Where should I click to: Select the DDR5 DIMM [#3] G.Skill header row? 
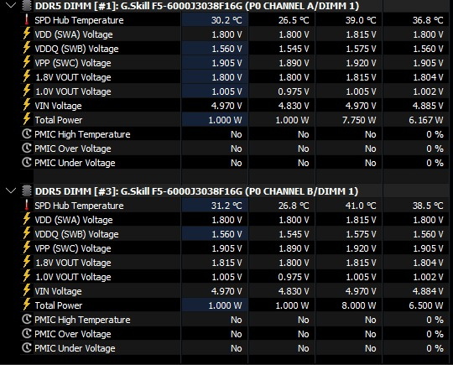click(x=196, y=191)
